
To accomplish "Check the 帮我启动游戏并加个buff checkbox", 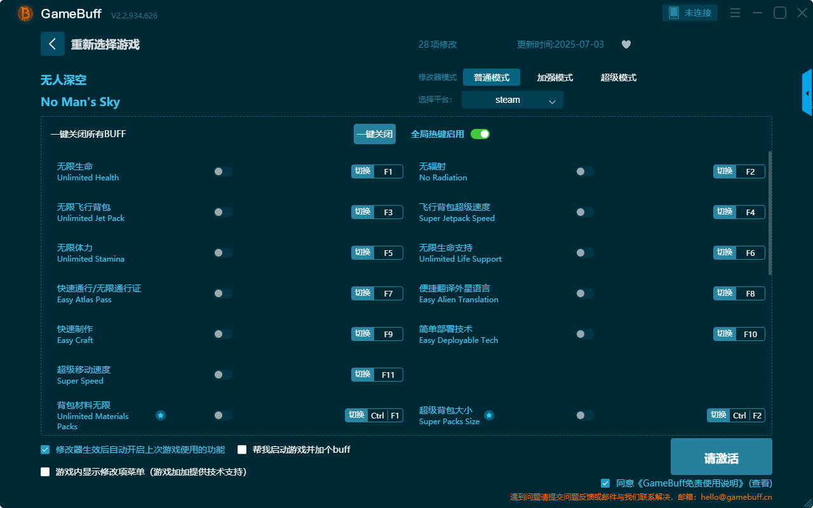I will [x=242, y=450].
